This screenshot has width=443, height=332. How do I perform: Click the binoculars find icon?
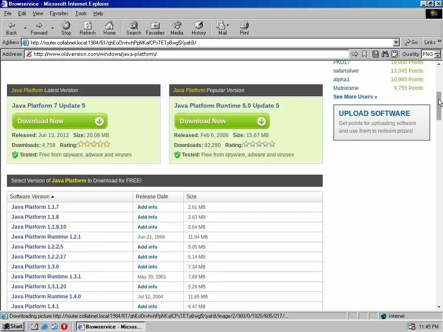(x=385, y=54)
